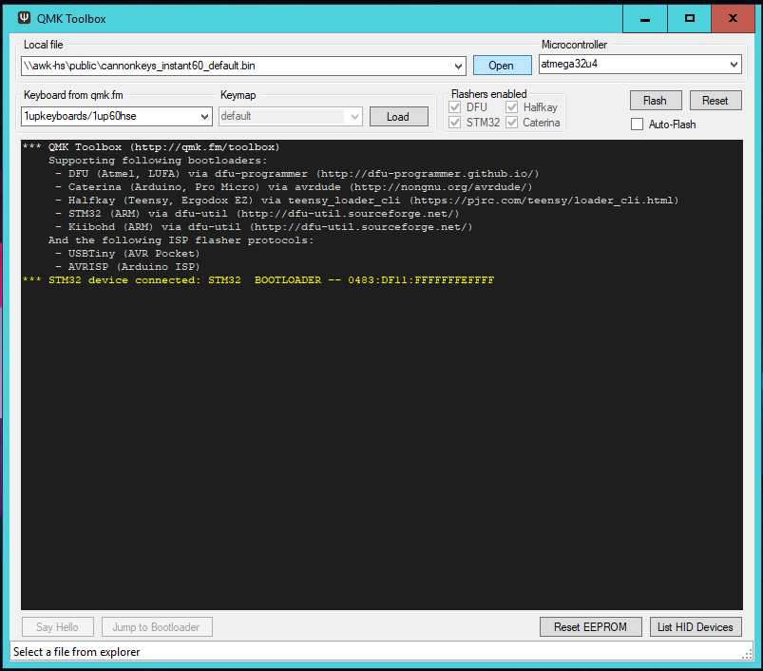The height and width of the screenshot is (671, 763).
Task: Enable the Auto-Flash checkbox
Action: (x=637, y=125)
